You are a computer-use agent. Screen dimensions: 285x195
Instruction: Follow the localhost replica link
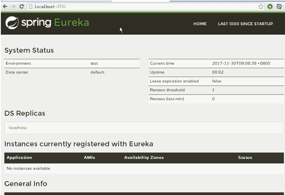pyautogui.click(x=18, y=128)
